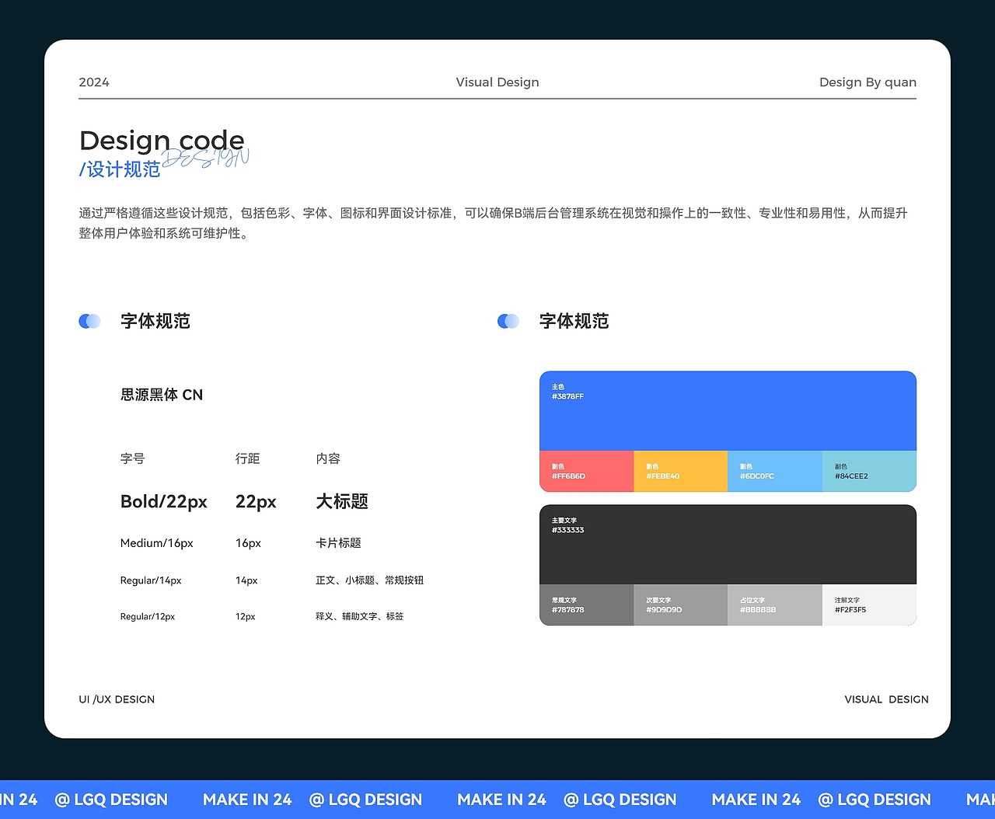
Task: Pick the yellow swatch #FEBE40
Action: [680, 471]
